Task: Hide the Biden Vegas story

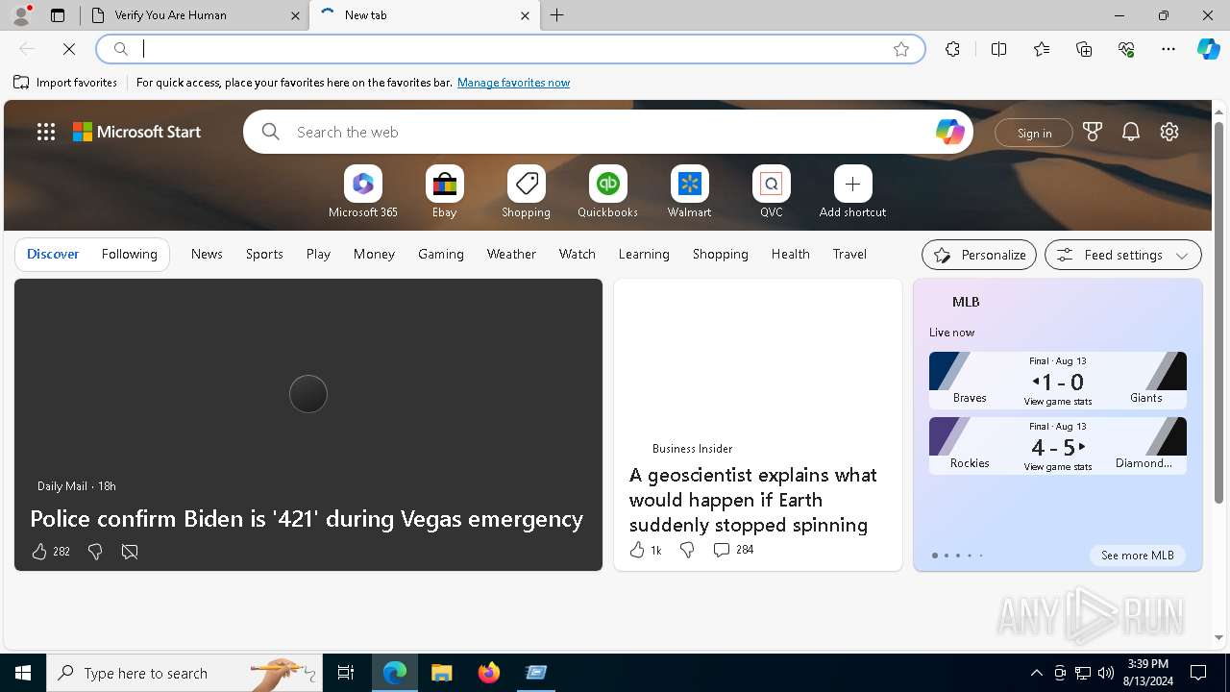Action: tap(130, 552)
